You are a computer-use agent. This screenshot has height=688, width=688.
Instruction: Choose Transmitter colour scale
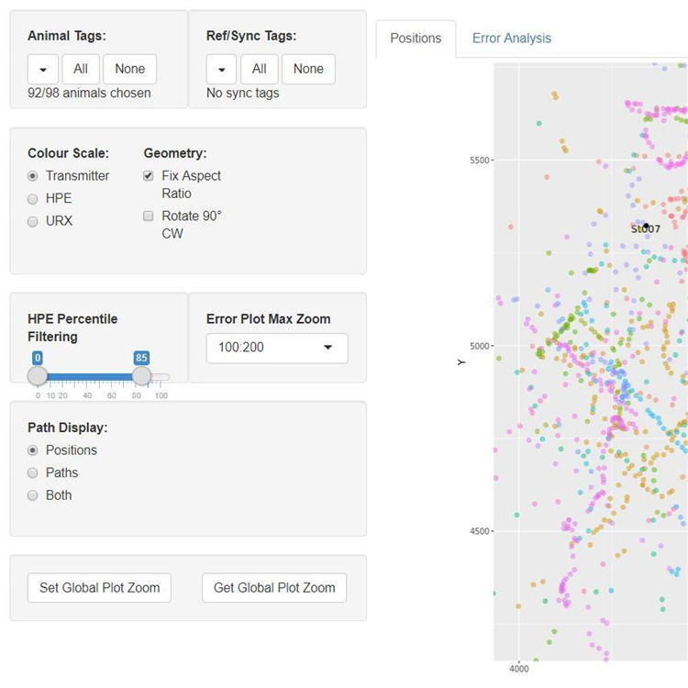pyautogui.click(x=33, y=176)
